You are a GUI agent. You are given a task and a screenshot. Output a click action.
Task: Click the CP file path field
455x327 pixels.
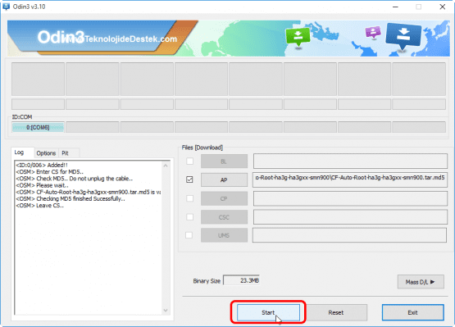pyautogui.click(x=350, y=199)
